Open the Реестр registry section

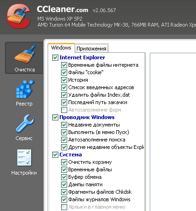pos(25,93)
